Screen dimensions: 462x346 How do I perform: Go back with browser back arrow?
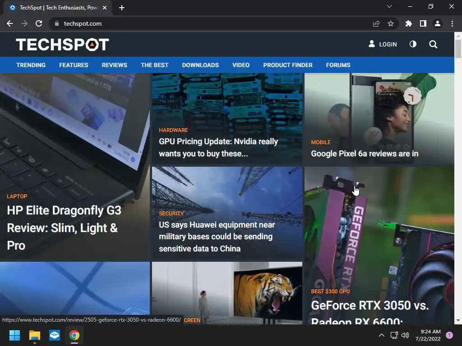coord(10,23)
